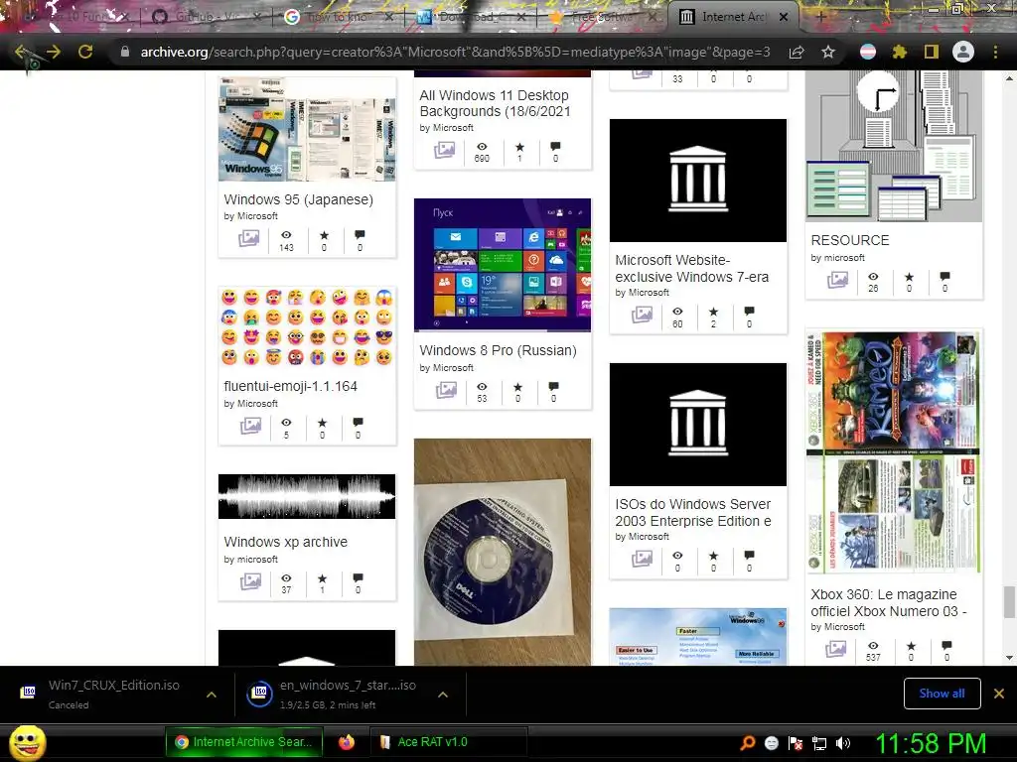Click image type icon for Windows 8 Pro
The width and height of the screenshot is (1017, 762).
pyautogui.click(x=446, y=390)
